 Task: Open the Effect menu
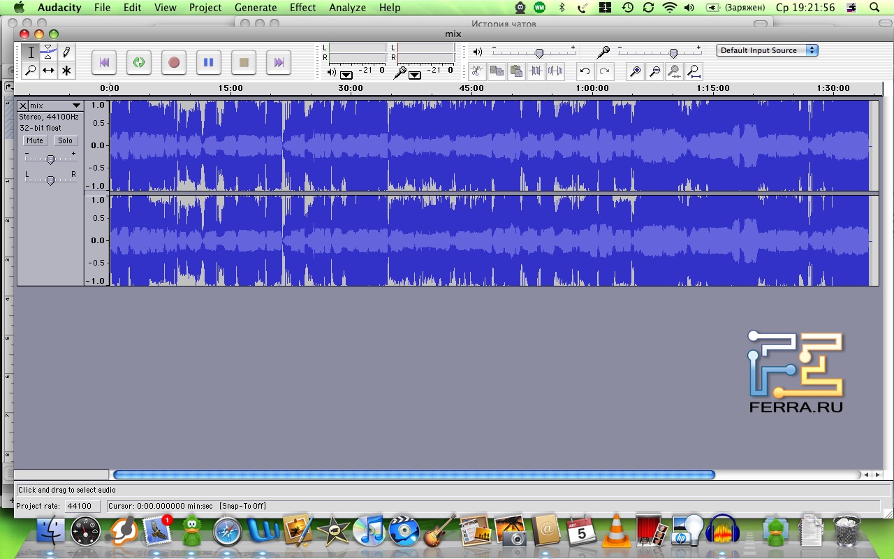click(302, 8)
